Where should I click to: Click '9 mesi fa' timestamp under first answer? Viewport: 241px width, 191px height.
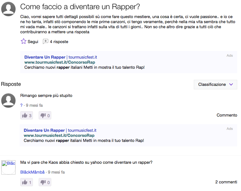click(34, 105)
